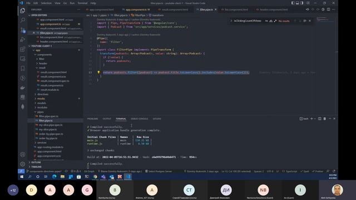
Task: Toggle Find in Selection in find widget
Action: pos(305,21)
